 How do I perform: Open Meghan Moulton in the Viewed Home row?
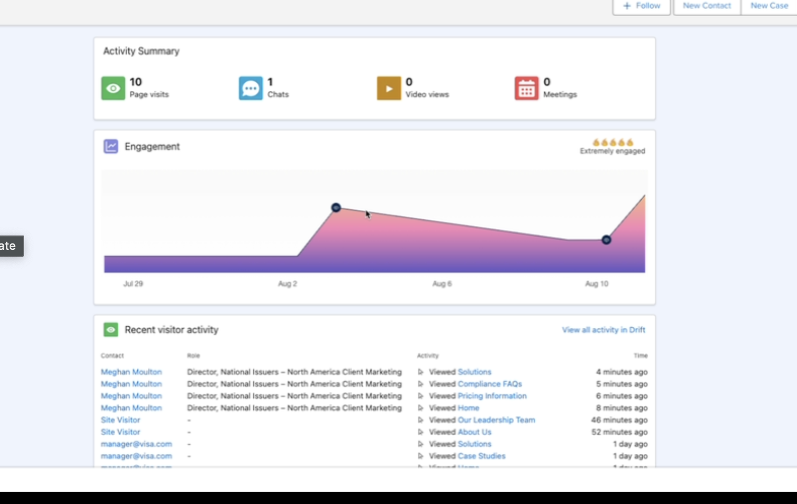point(131,408)
